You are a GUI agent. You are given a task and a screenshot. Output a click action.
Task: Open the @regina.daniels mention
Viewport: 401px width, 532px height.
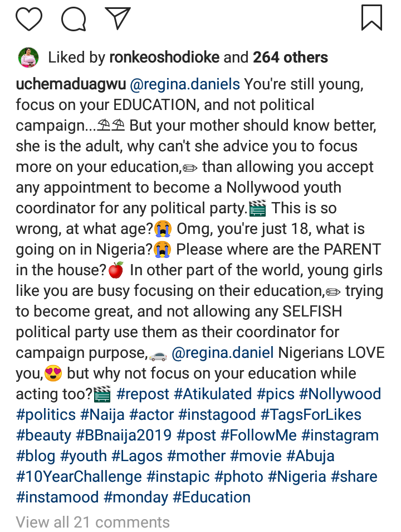[x=185, y=84]
